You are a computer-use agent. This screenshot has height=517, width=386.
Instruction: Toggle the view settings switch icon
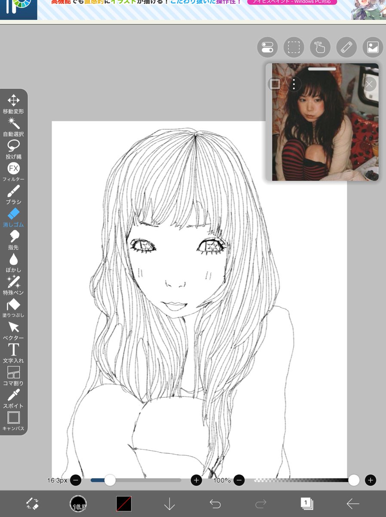[267, 47]
